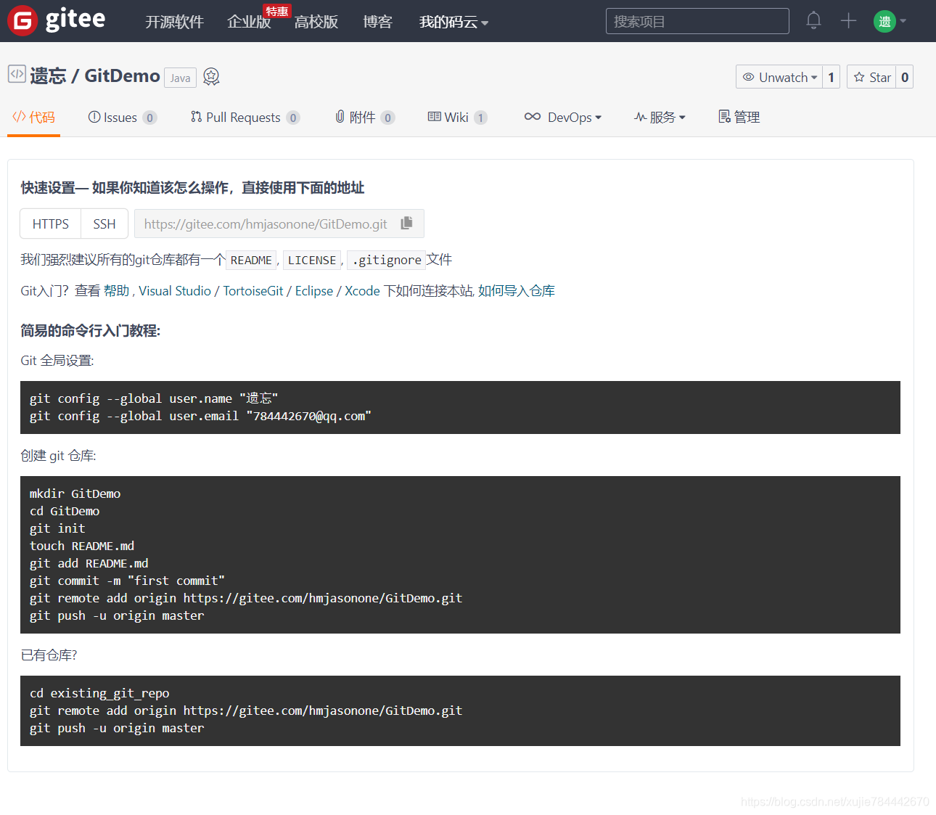The image size is (936, 815).
Task: Click the star count 0
Action: pyautogui.click(x=905, y=77)
